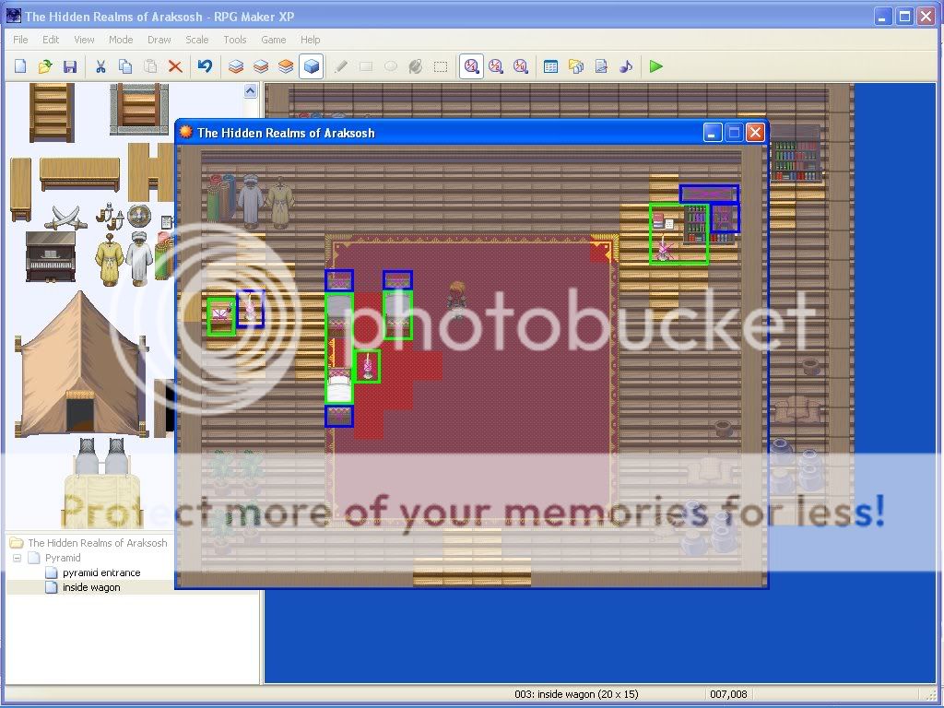
Task: Pick the piano tile in tileset
Action: 51,256
